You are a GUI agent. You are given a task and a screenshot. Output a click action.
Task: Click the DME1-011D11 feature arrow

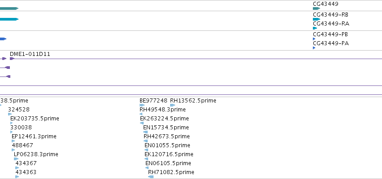point(12,59)
